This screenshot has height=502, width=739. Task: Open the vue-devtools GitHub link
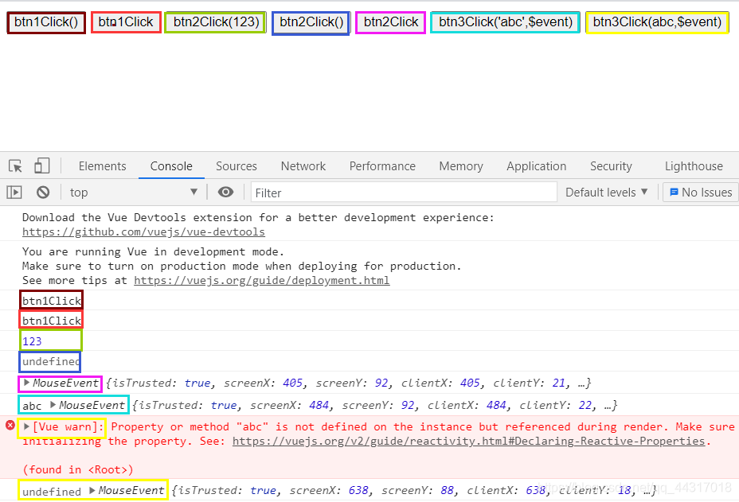point(143,232)
